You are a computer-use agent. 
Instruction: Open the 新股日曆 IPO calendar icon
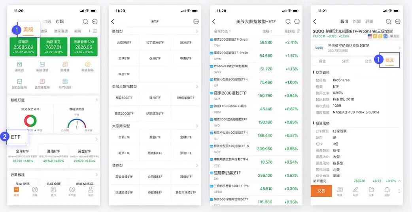42,64
